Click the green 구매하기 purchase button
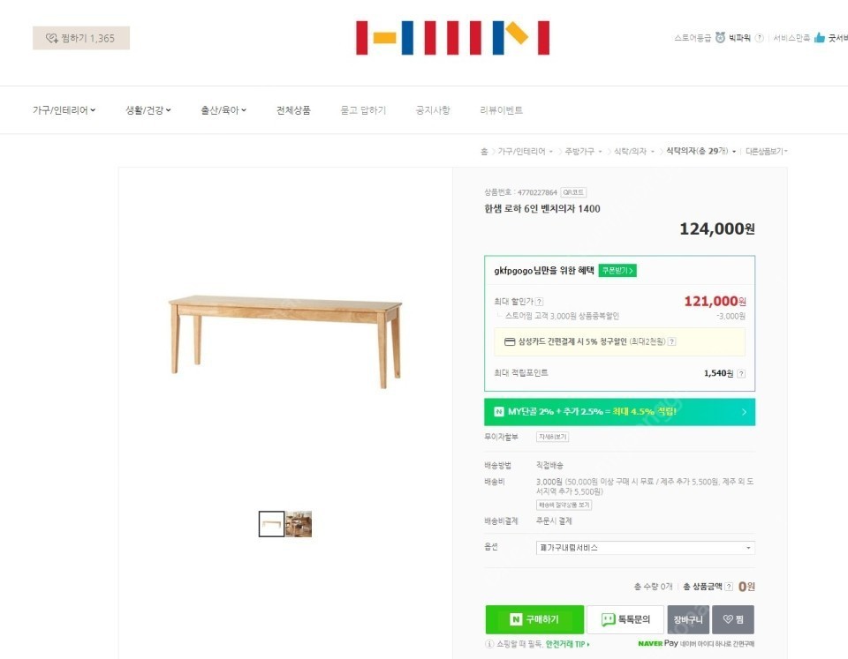This screenshot has width=848, height=659. [x=534, y=619]
